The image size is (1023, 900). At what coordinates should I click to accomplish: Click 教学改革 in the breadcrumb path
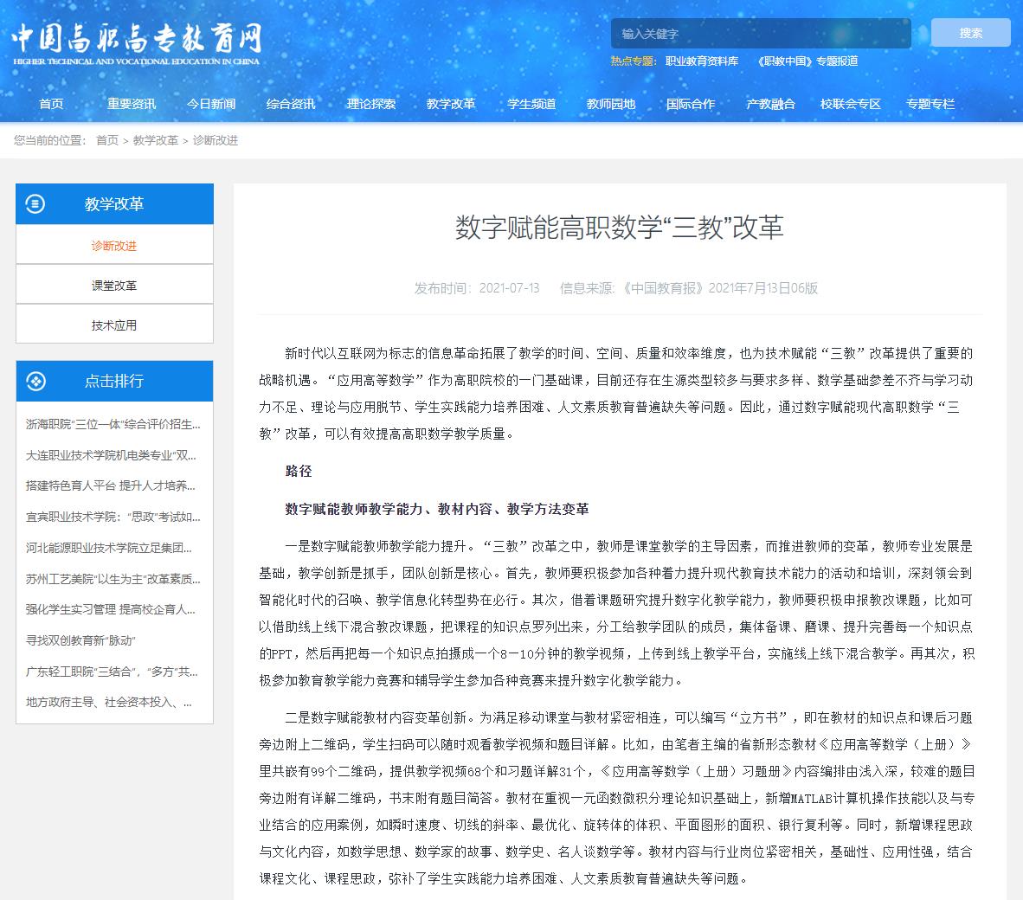[x=156, y=140]
